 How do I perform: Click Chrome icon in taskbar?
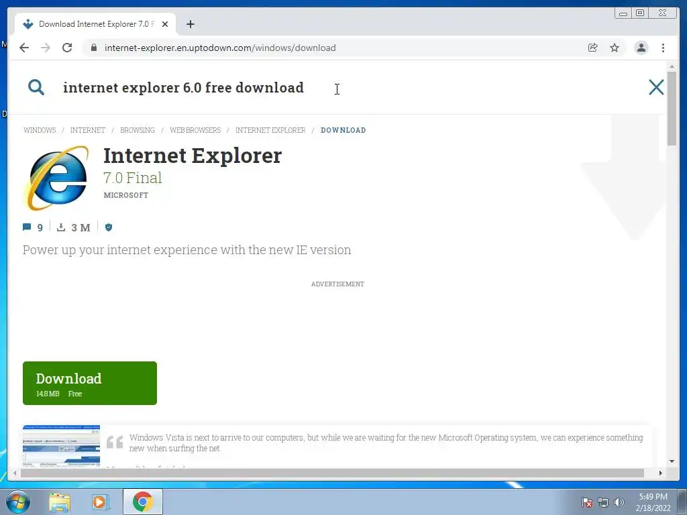click(x=142, y=502)
